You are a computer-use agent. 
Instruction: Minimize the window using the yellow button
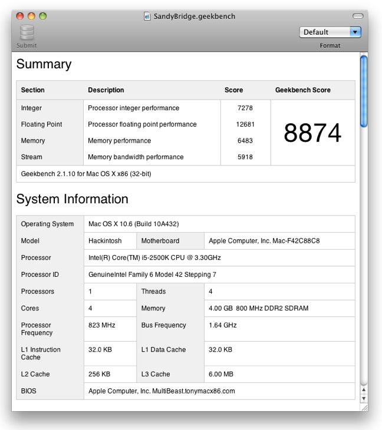click(31, 16)
